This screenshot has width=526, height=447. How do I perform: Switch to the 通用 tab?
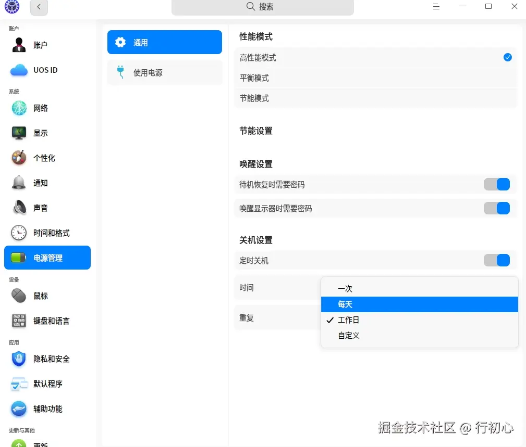pyautogui.click(x=164, y=42)
